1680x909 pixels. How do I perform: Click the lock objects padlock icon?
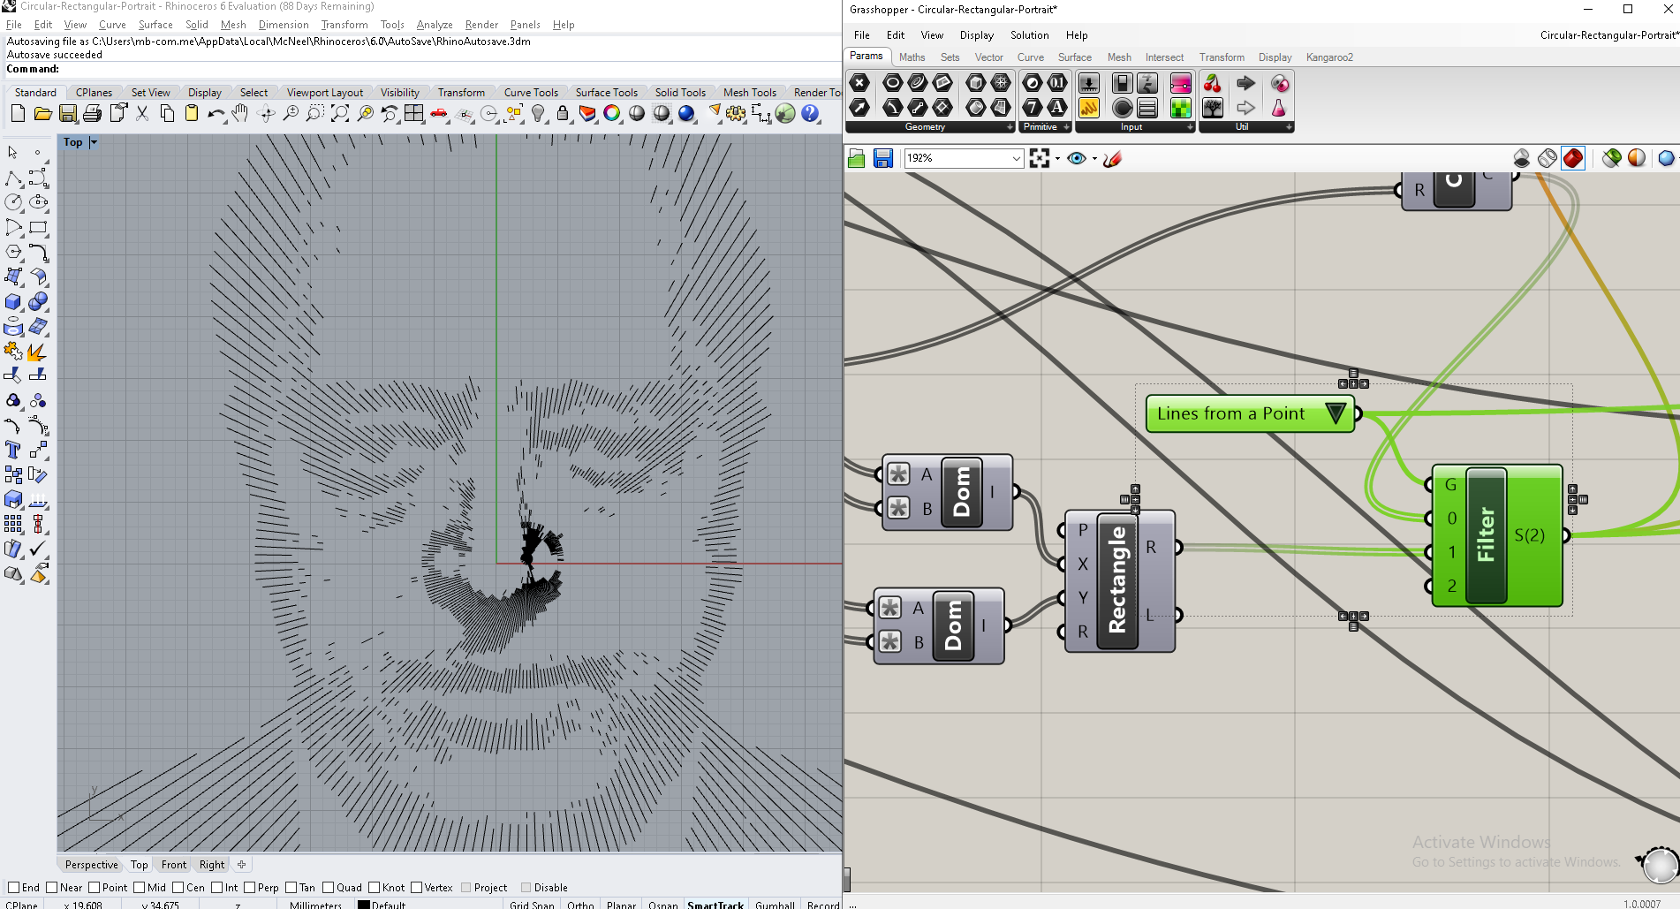[x=563, y=113]
